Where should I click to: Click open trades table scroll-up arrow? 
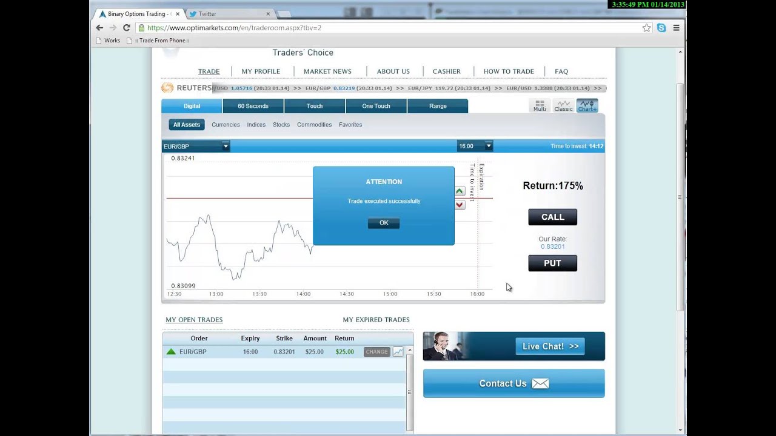pyautogui.click(x=410, y=350)
